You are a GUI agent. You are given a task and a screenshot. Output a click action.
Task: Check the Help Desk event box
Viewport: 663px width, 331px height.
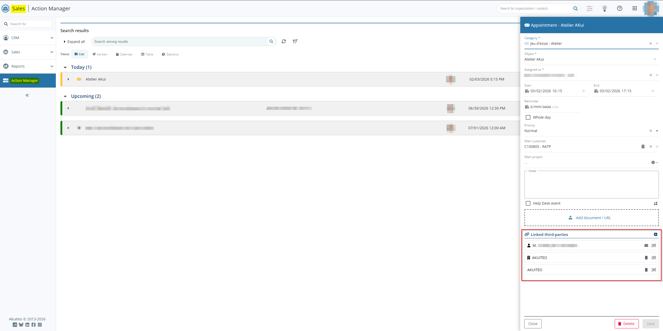coord(528,203)
